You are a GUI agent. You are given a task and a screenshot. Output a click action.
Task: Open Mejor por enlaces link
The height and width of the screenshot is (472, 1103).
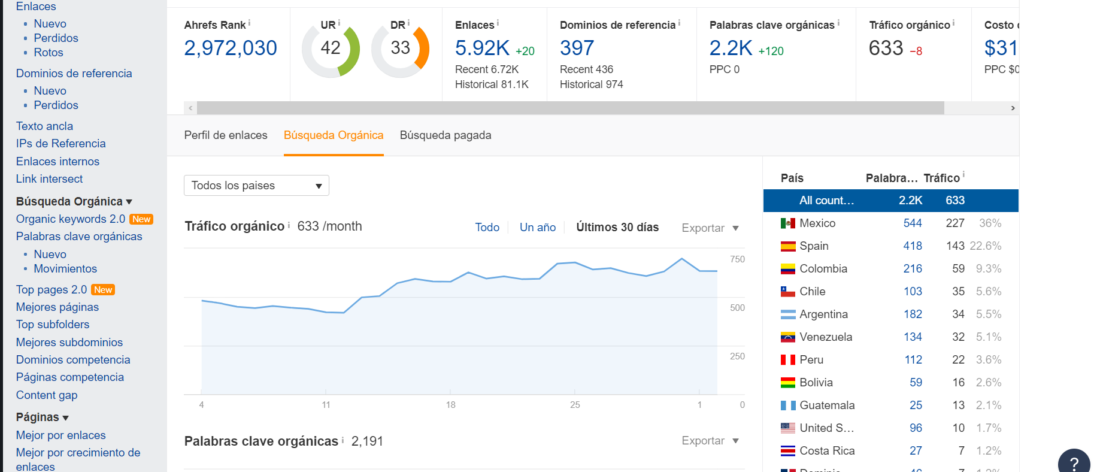click(61, 435)
